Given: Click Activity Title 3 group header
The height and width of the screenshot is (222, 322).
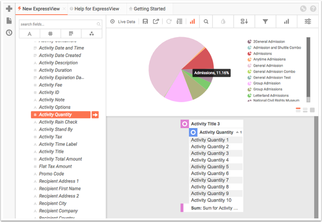Looking at the screenshot, I should [x=212, y=124].
